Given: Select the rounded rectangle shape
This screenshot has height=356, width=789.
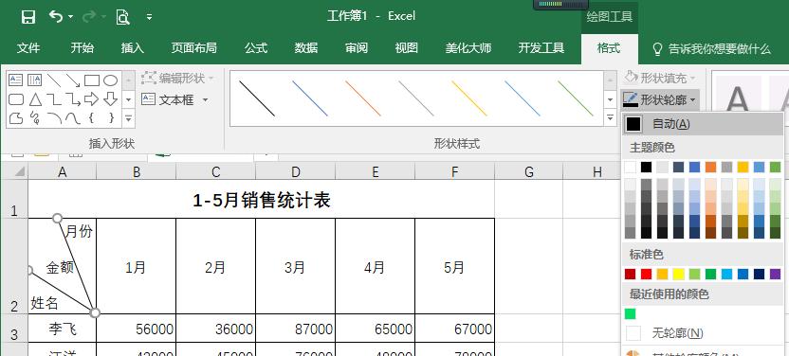Looking at the screenshot, I should click(16, 99).
